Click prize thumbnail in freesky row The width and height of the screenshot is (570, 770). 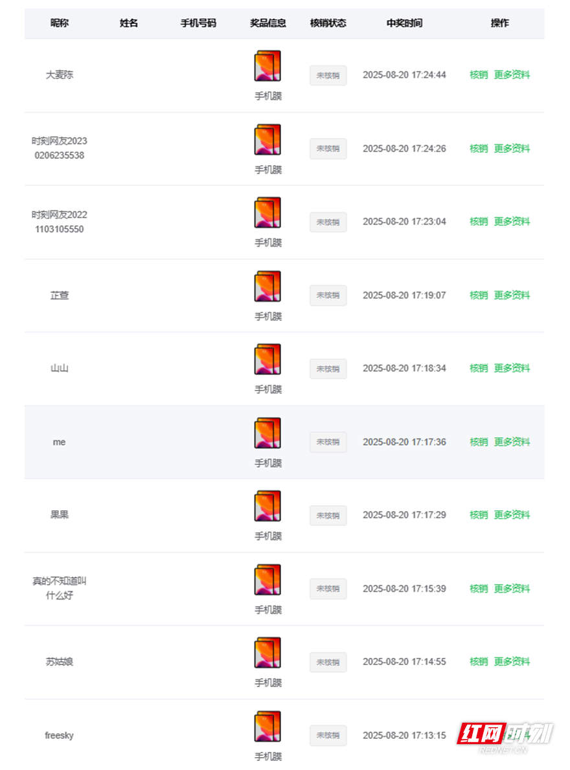[x=268, y=727]
